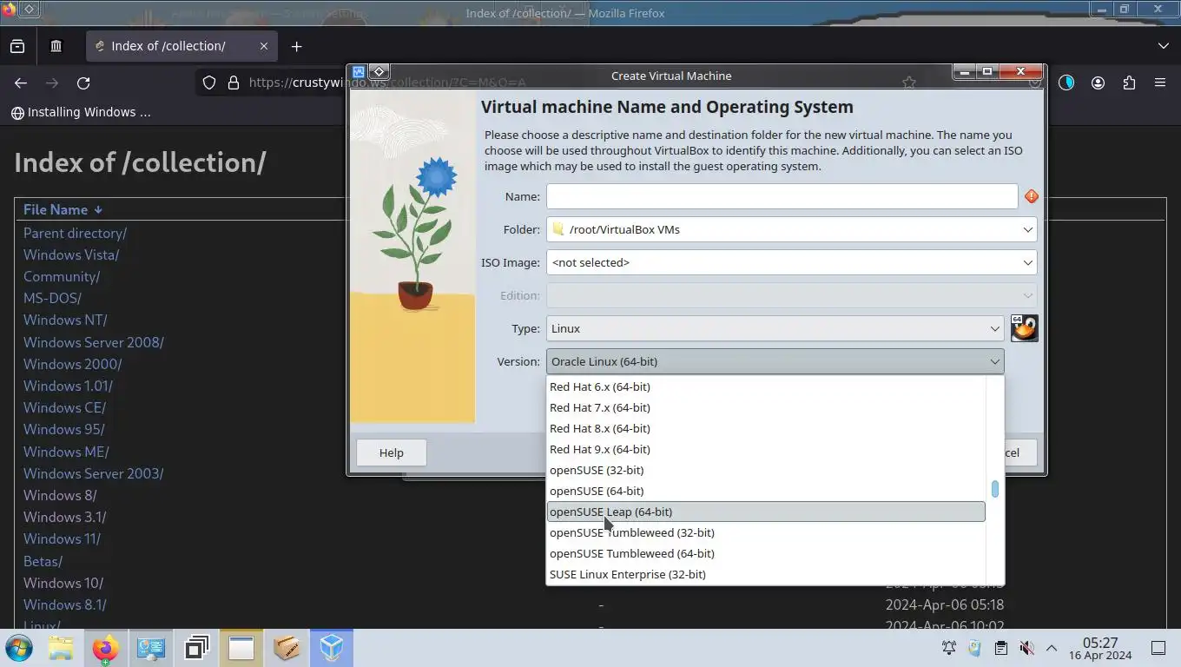Open the file manager in taskbar
This screenshot has height=667, width=1181.
point(61,648)
